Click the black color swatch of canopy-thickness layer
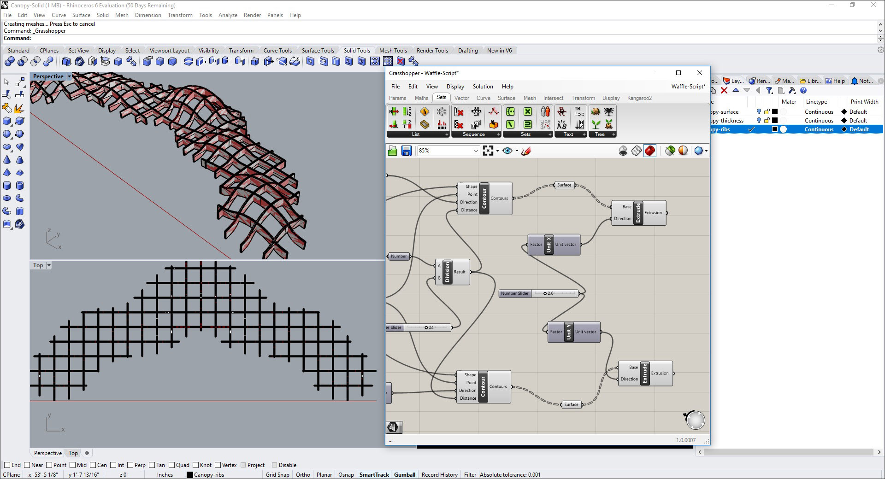 (x=775, y=121)
